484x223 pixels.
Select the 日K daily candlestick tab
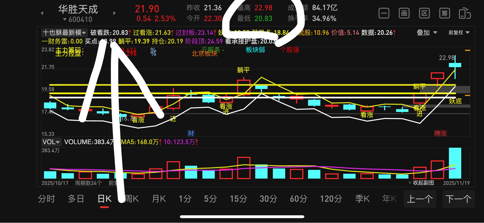pos(104,199)
